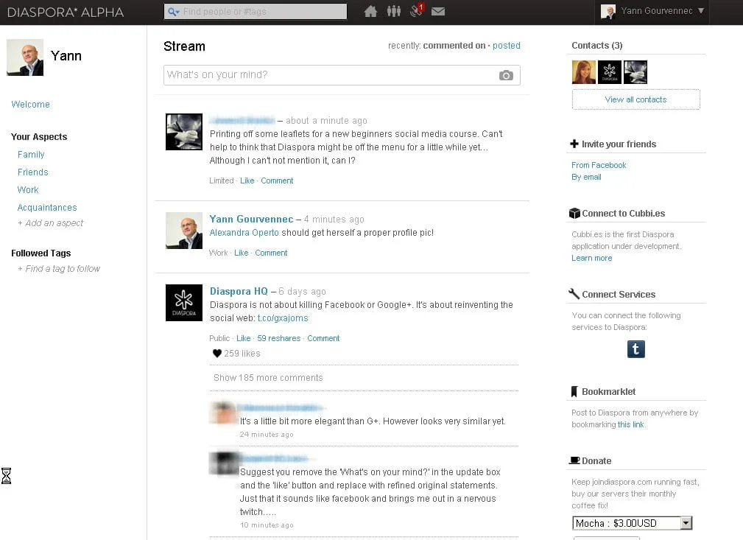Go to home via house icon
This screenshot has height=540, width=743.
tap(370, 11)
